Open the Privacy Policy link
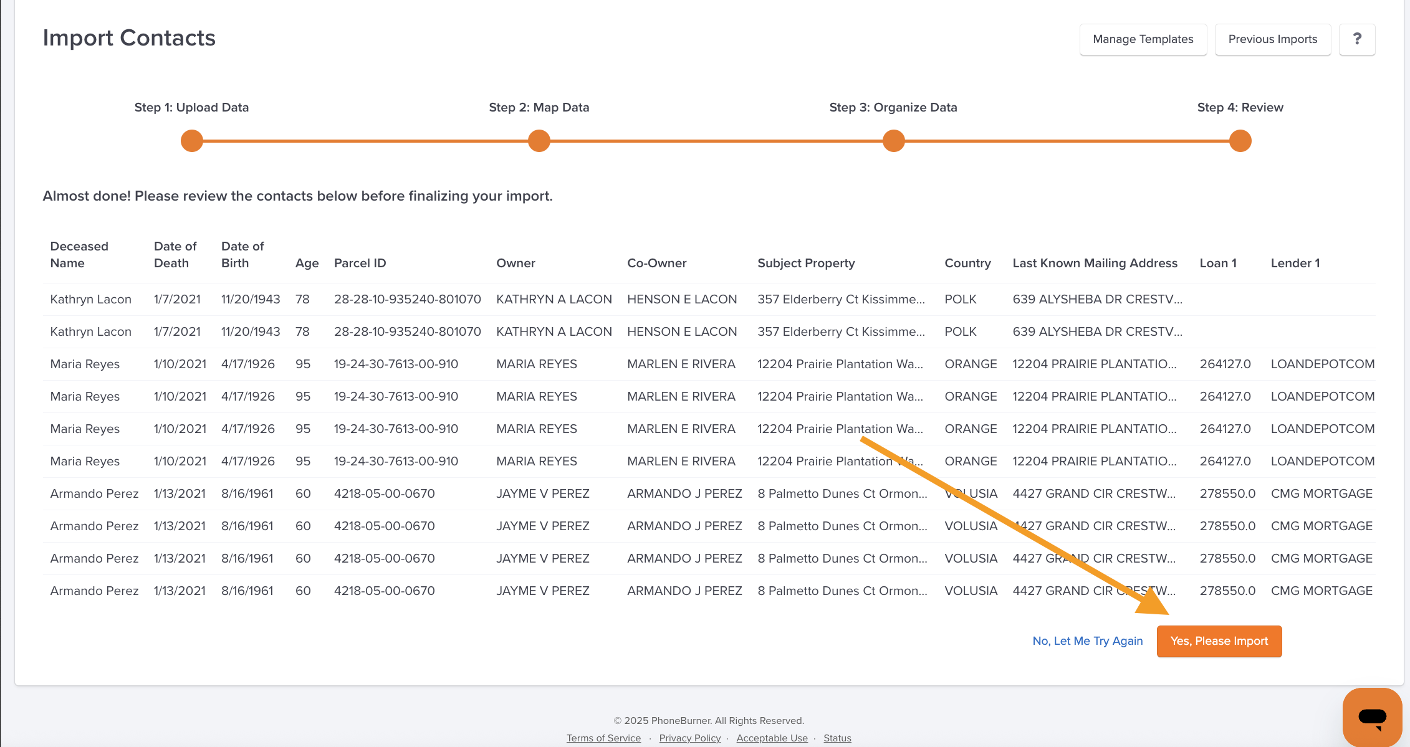This screenshot has width=1410, height=747. 689,738
